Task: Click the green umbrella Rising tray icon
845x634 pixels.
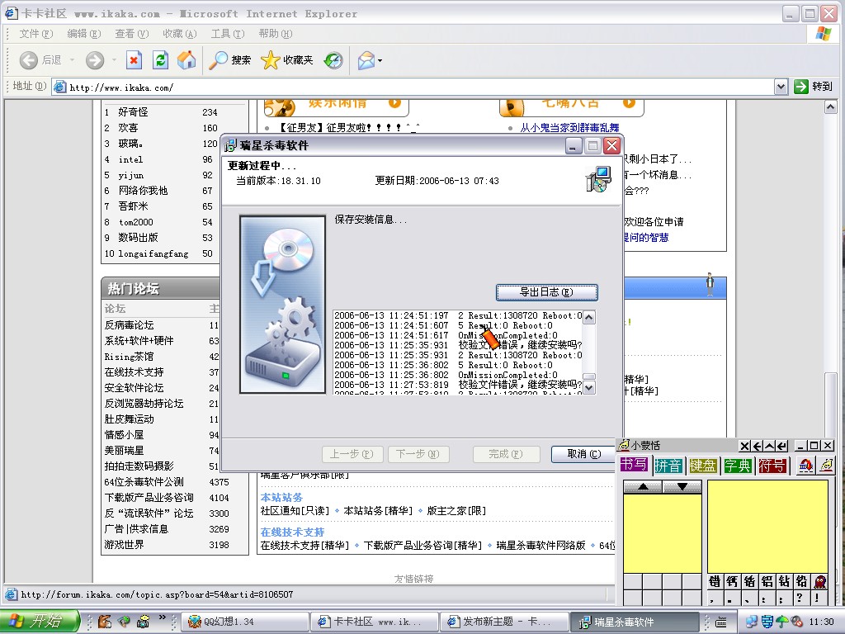Action: pos(782,622)
